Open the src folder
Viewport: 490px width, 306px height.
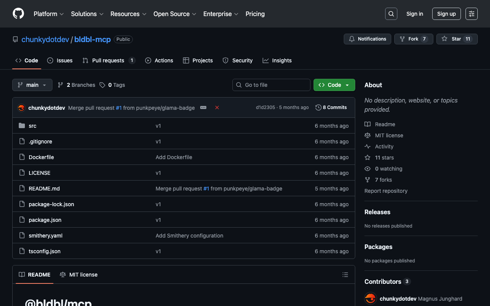[x=33, y=126]
